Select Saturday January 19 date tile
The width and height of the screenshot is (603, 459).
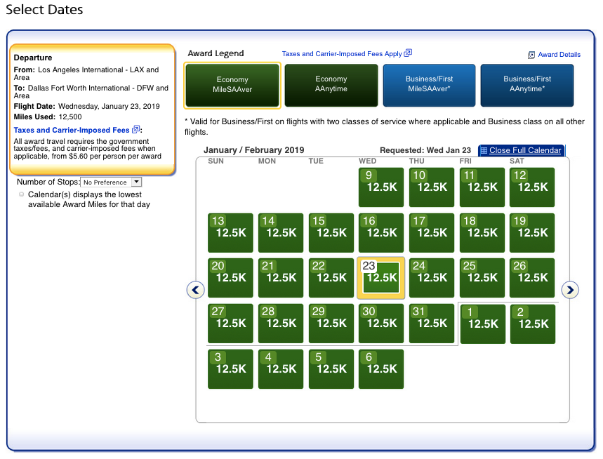point(532,233)
